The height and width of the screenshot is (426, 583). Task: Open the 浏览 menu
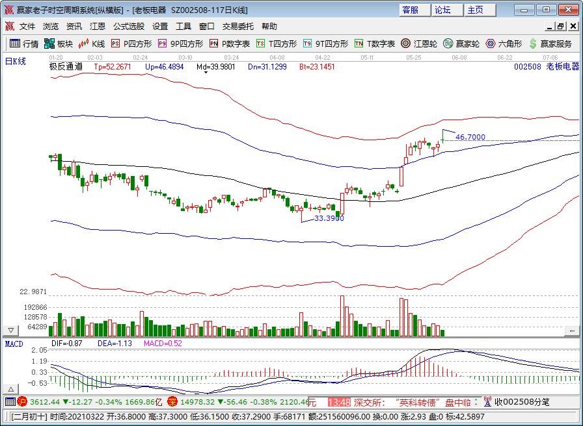click(x=51, y=27)
